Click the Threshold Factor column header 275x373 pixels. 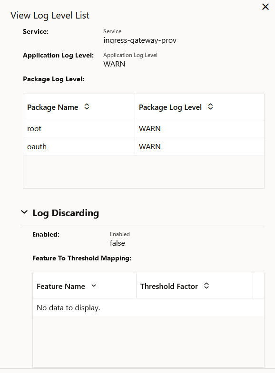195,286
